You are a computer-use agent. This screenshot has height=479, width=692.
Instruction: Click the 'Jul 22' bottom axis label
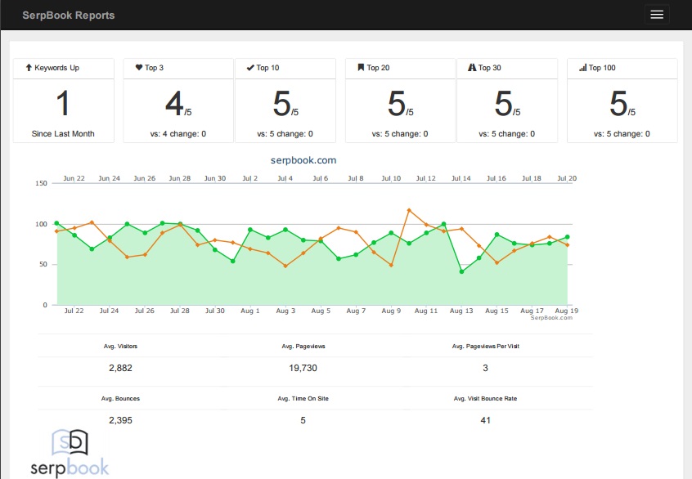pyautogui.click(x=74, y=311)
